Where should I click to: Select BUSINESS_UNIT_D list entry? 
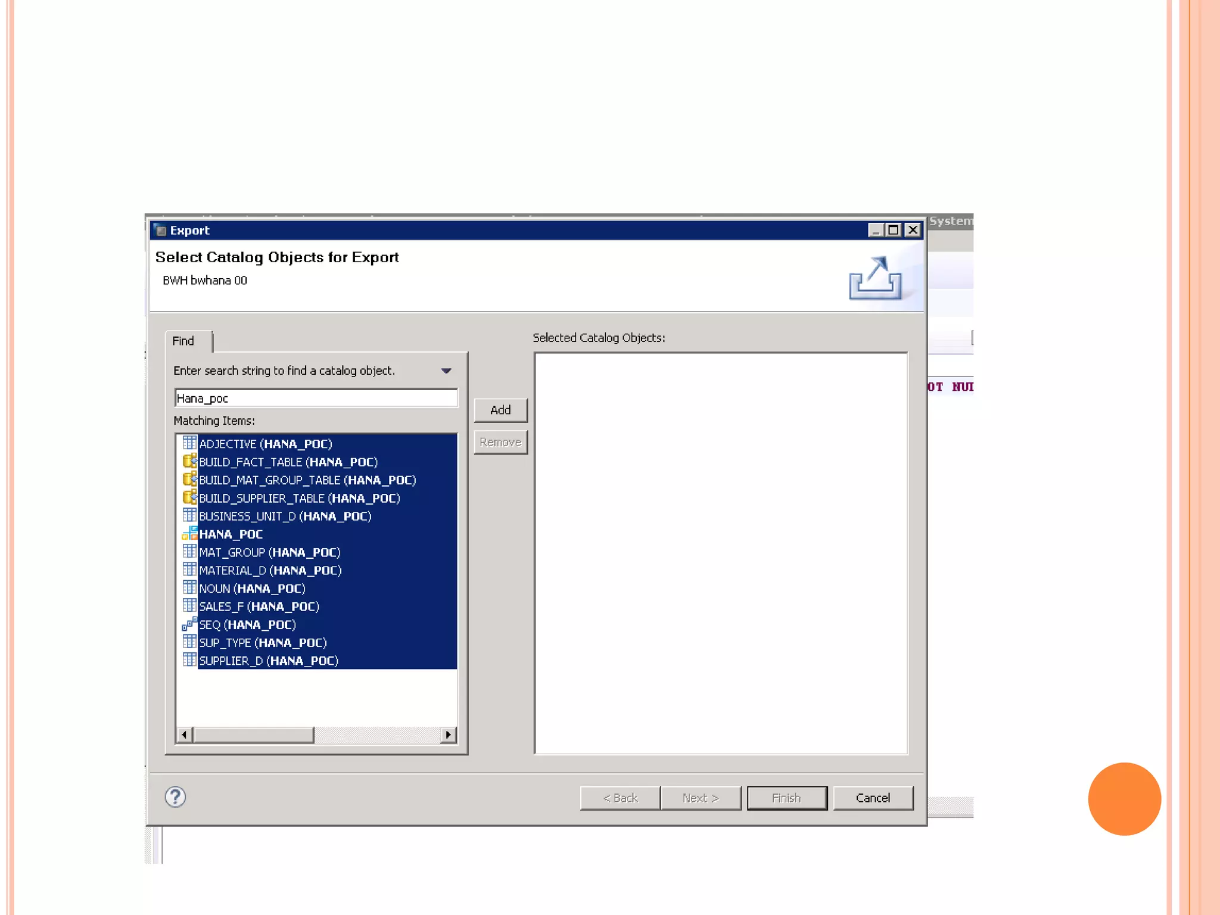point(285,516)
